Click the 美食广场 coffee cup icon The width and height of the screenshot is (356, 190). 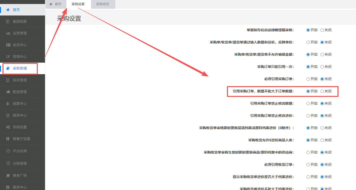(x=8, y=176)
